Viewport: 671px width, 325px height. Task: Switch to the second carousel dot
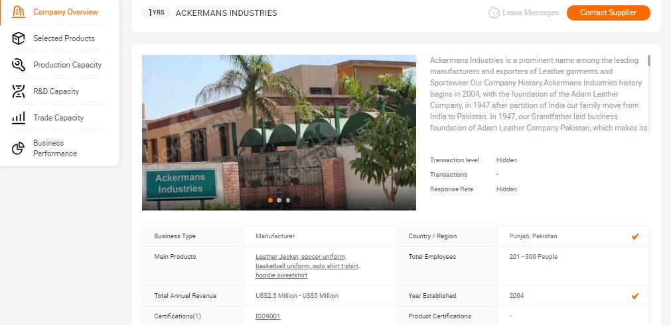click(x=279, y=200)
